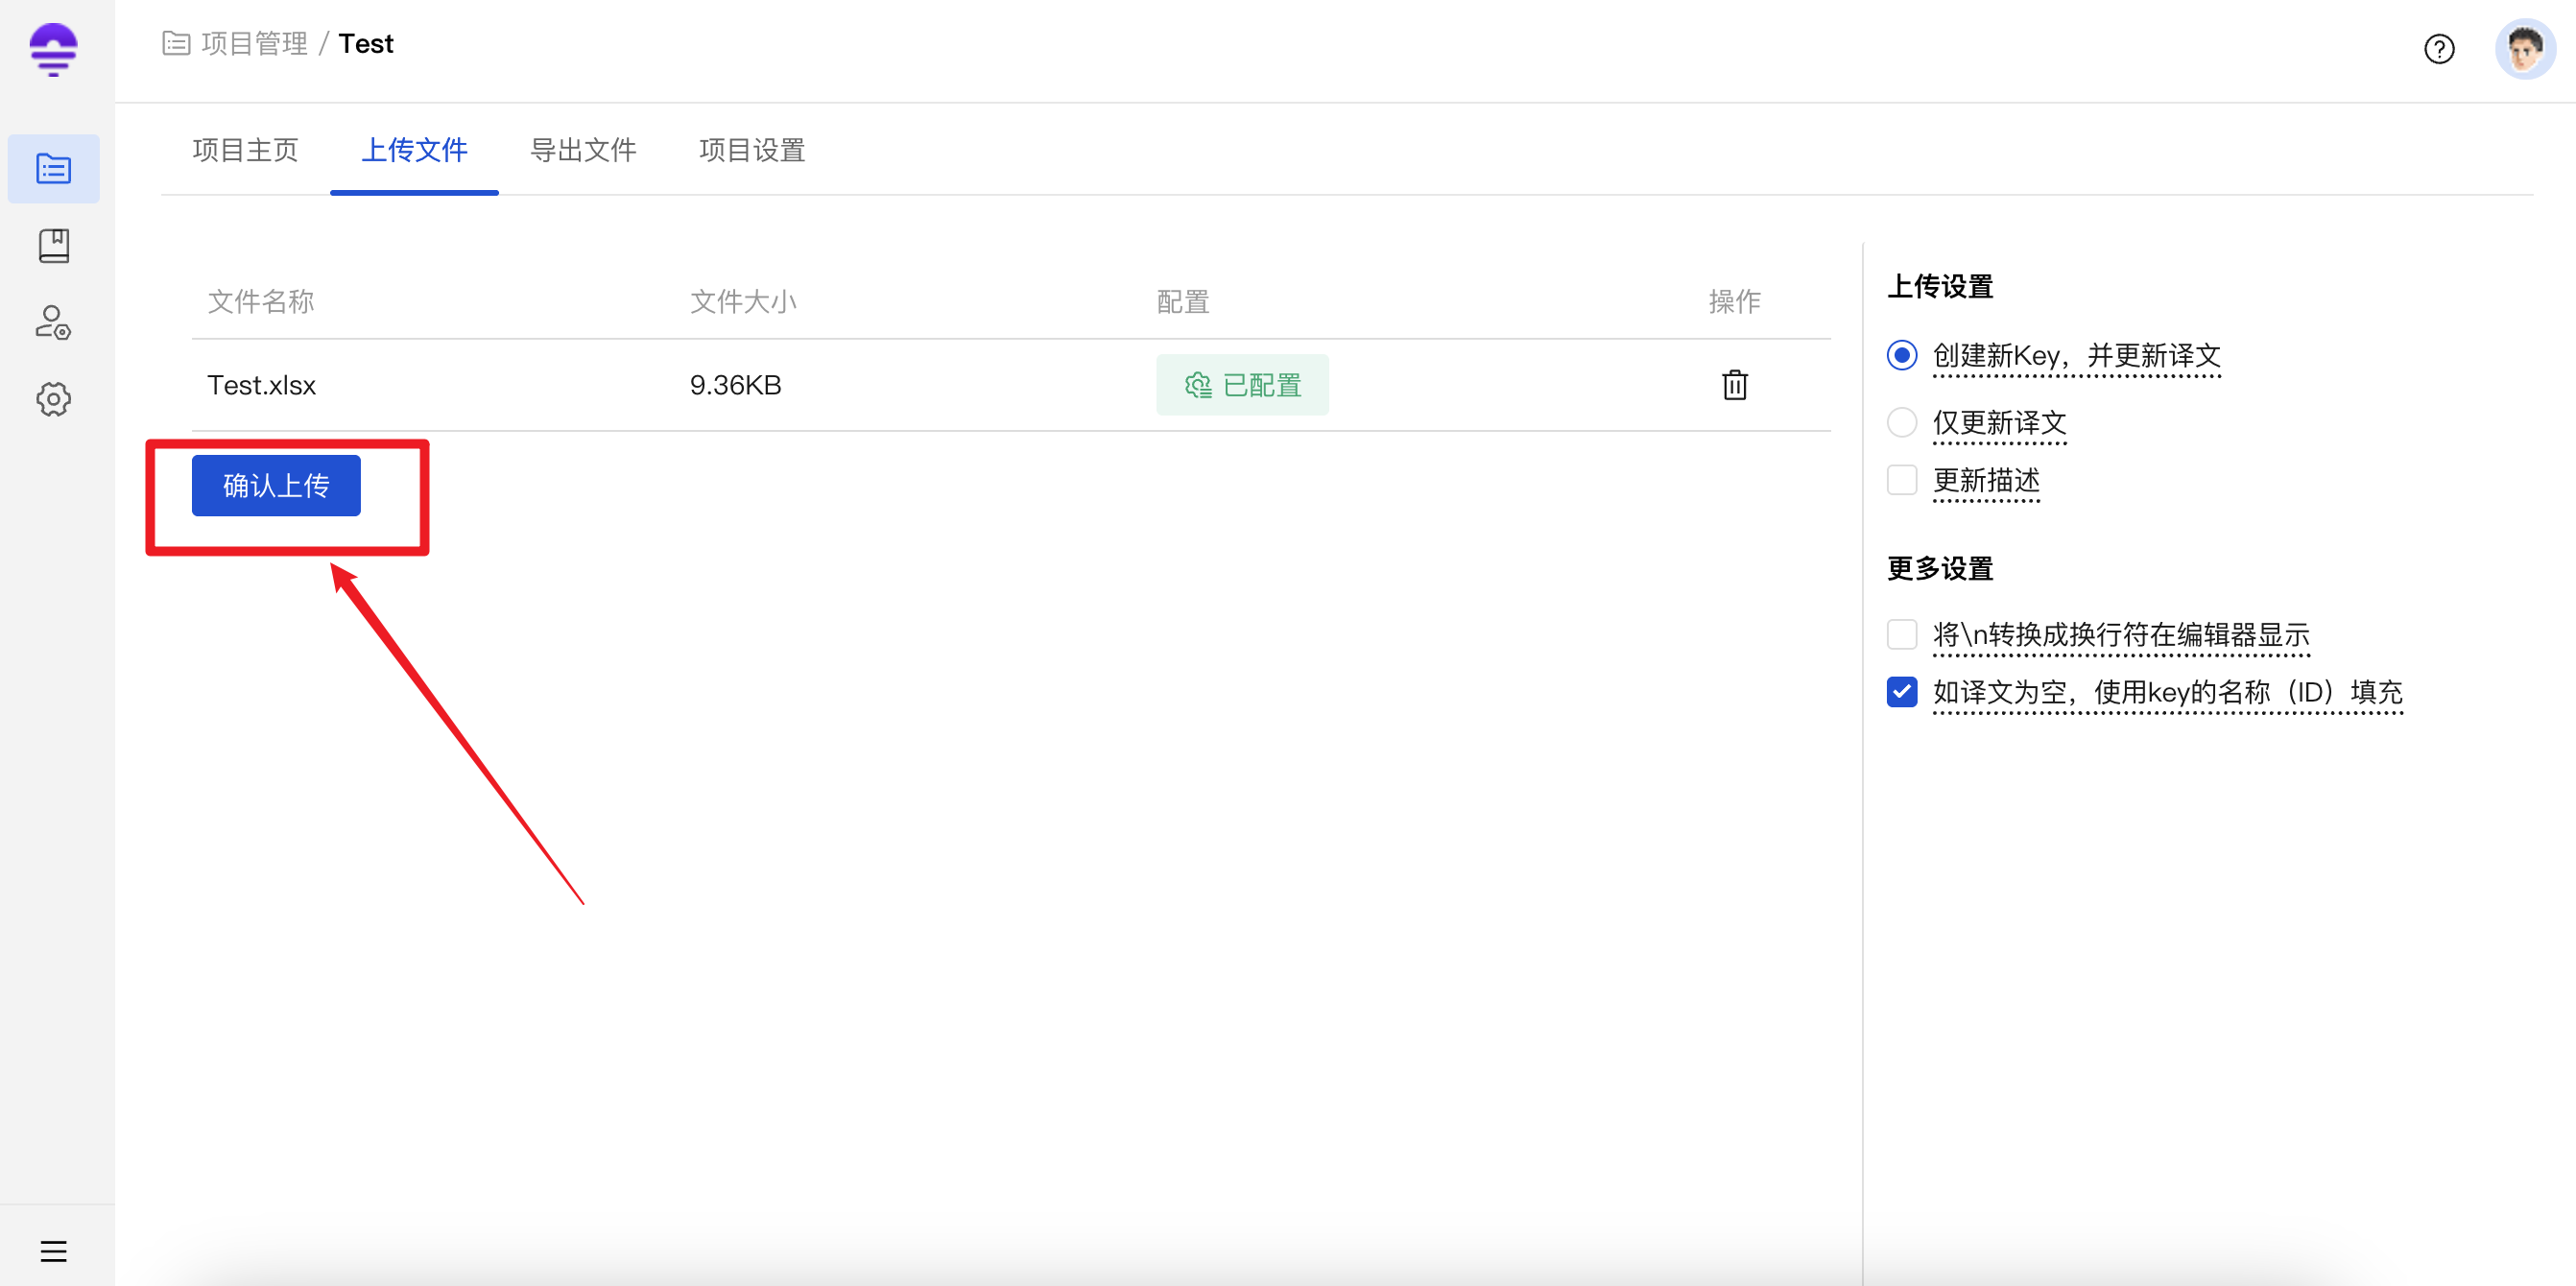2576x1286 pixels.
Task: Open the settings gear sidebar icon
Action: click(x=54, y=399)
